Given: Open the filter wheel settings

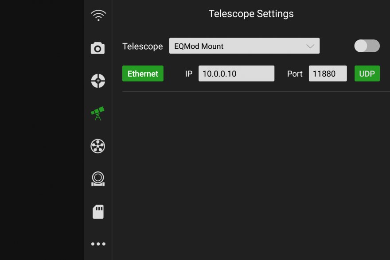Looking at the screenshot, I should (x=97, y=146).
